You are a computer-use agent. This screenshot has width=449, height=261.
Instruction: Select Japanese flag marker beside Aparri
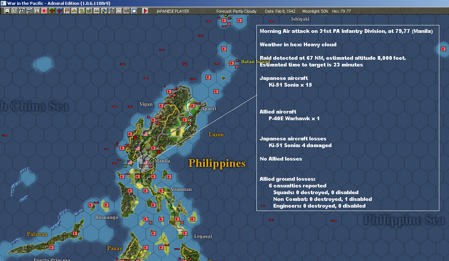pos(193,106)
